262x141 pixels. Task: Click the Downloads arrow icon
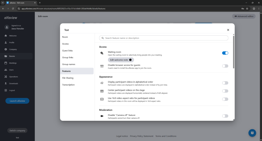point(6,83)
